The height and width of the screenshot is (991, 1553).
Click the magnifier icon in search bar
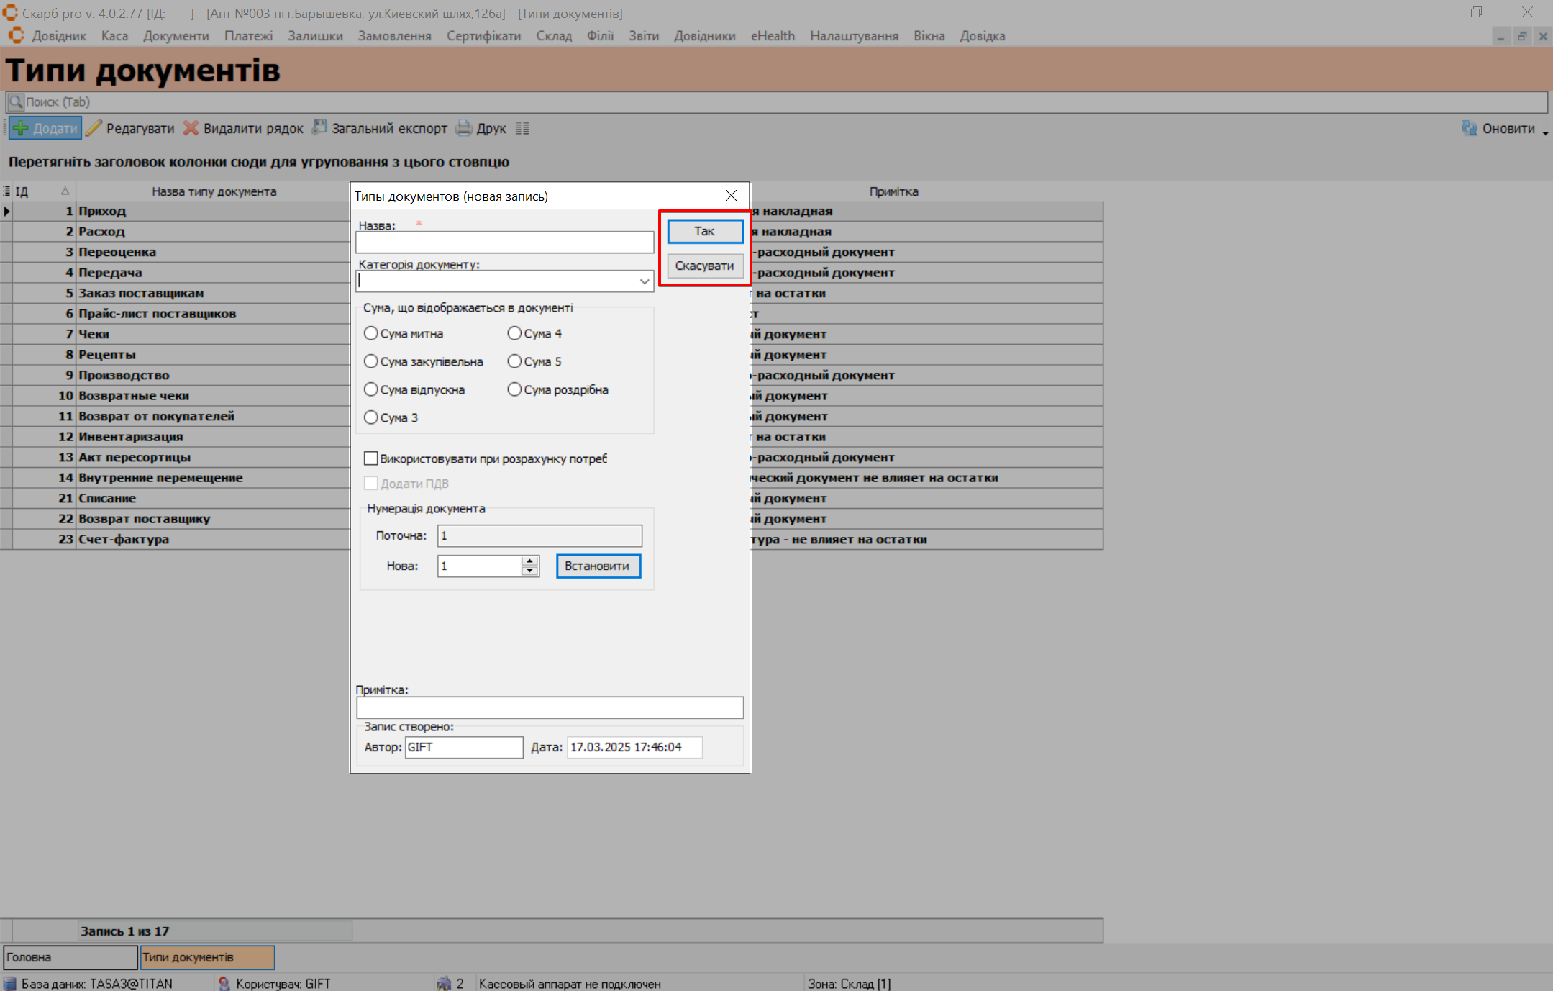coord(16,102)
